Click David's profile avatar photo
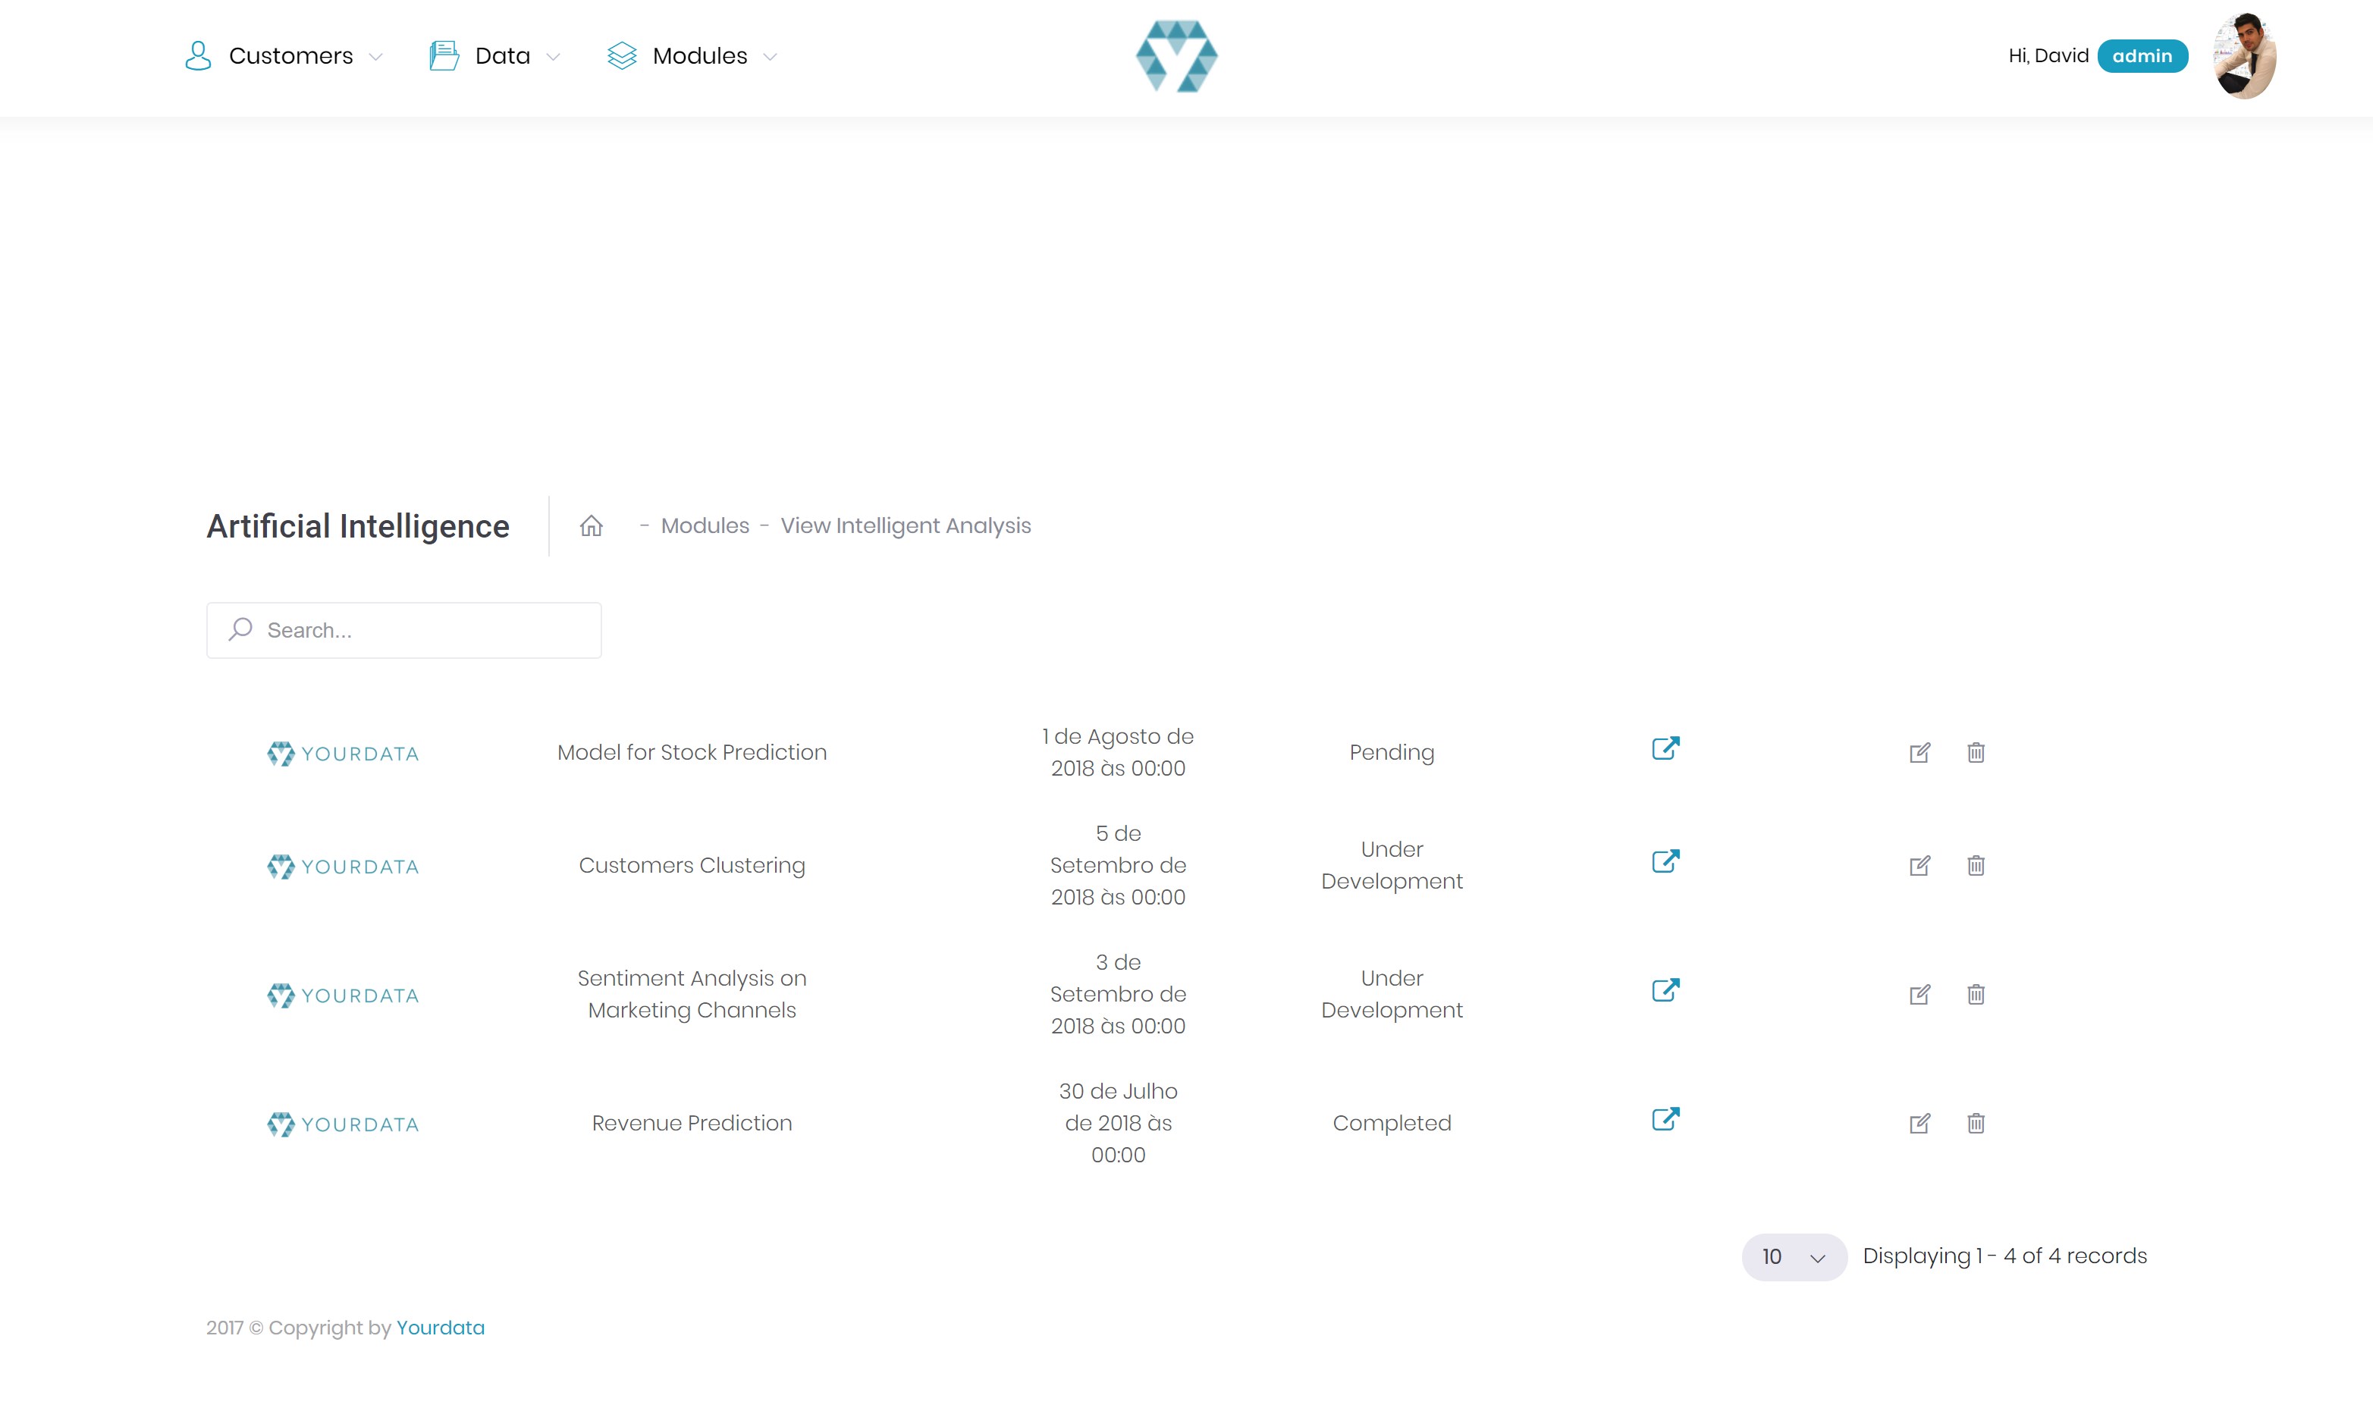The height and width of the screenshot is (1411, 2373). (2243, 56)
